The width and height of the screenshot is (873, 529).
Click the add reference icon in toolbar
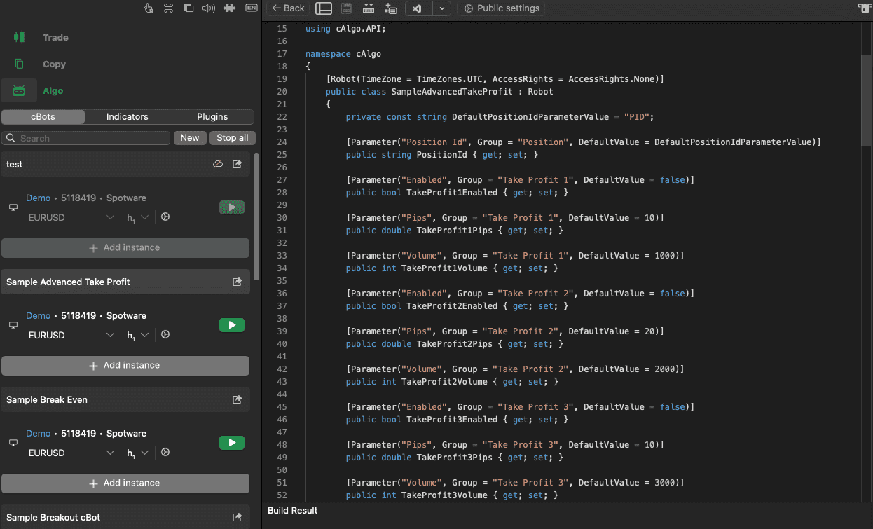pyautogui.click(x=391, y=8)
